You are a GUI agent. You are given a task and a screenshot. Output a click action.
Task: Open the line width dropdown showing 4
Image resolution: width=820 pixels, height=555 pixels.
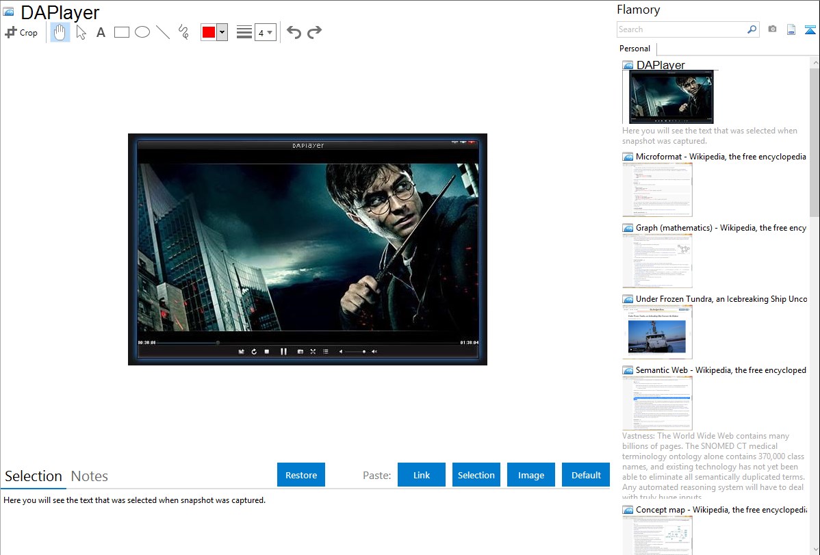point(266,32)
